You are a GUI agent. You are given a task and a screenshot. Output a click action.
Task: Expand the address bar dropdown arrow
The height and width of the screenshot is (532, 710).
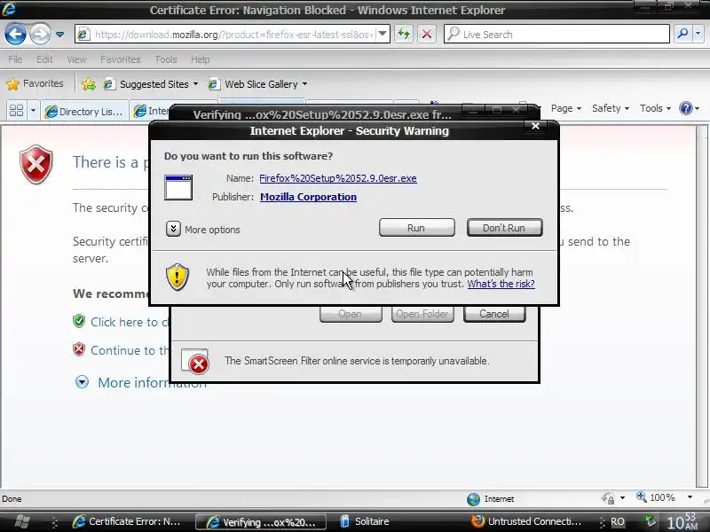383,35
